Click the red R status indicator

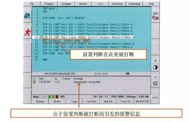pos(57,96)
